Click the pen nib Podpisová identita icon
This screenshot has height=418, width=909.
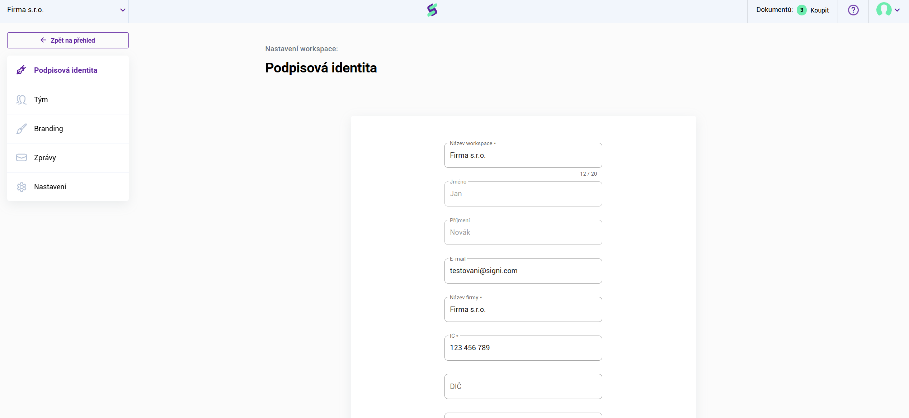(x=22, y=70)
